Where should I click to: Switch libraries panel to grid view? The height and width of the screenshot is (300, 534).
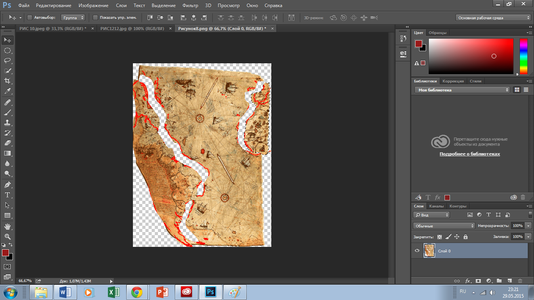(x=517, y=90)
